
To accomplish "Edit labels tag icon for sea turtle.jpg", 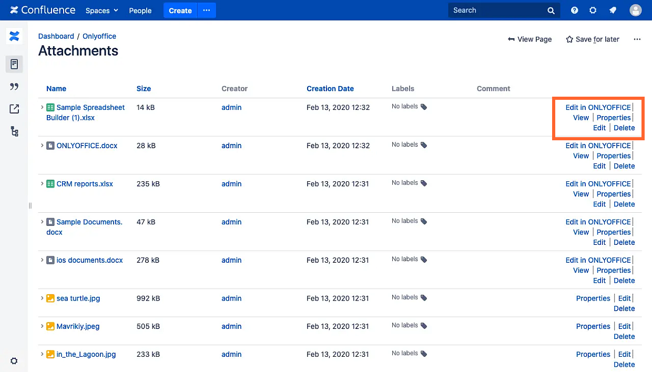I will [x=424, y=298].
